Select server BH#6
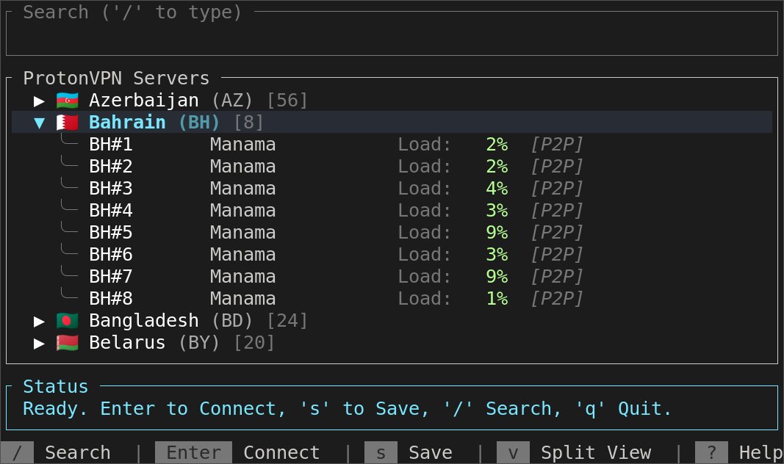Screen dimensions: 784x464 tap(111, 254)
